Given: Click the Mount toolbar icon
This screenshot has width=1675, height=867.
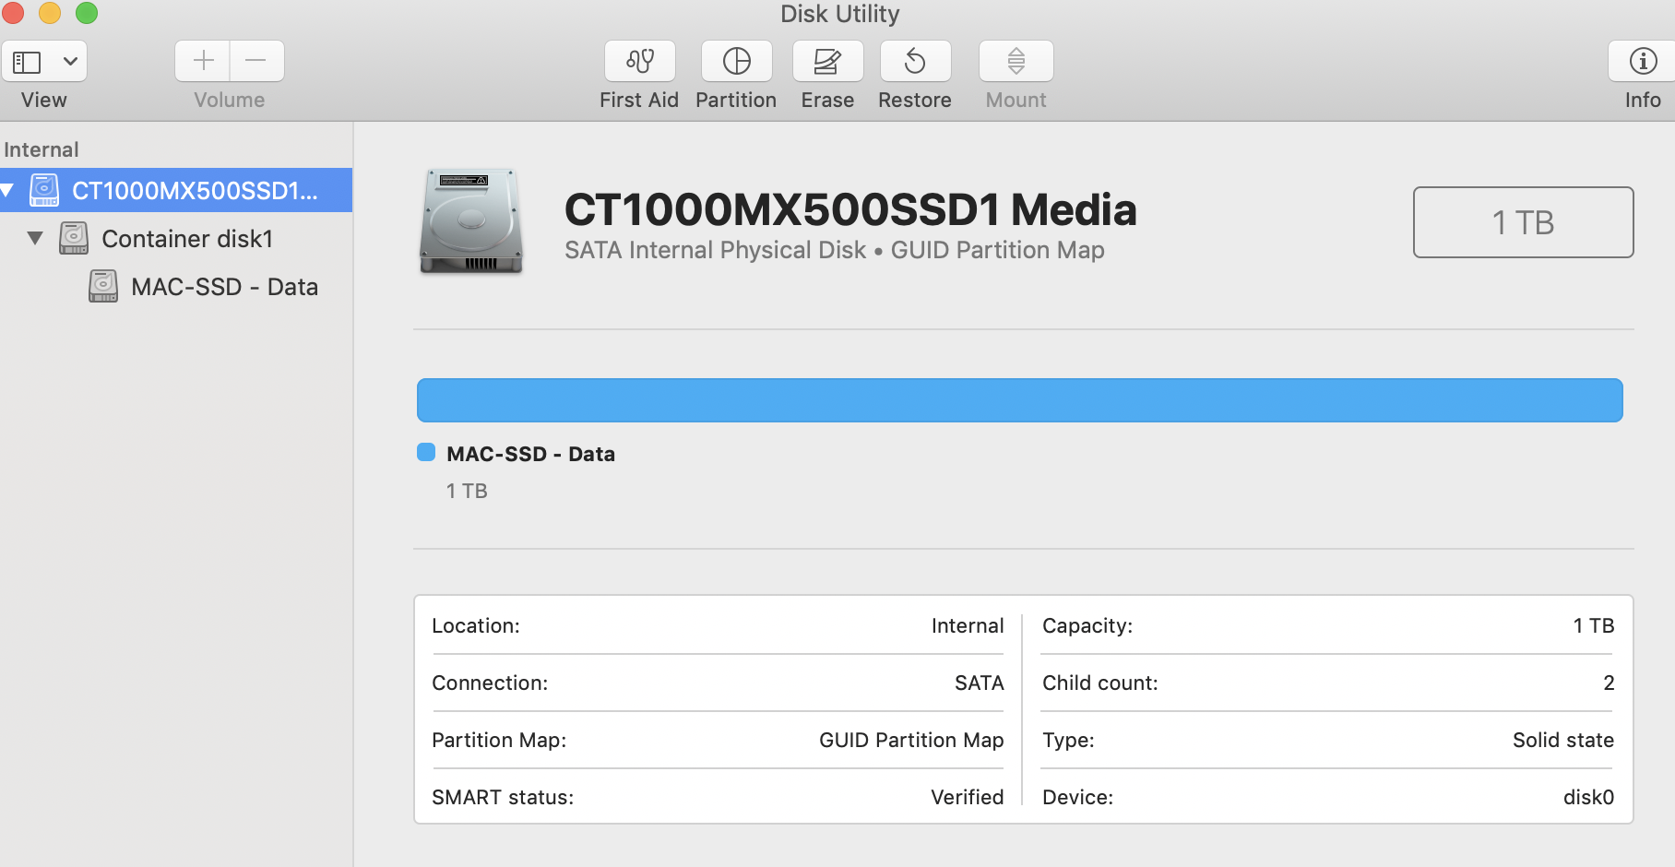Looking at the screenshot, I should (1016, 62).
